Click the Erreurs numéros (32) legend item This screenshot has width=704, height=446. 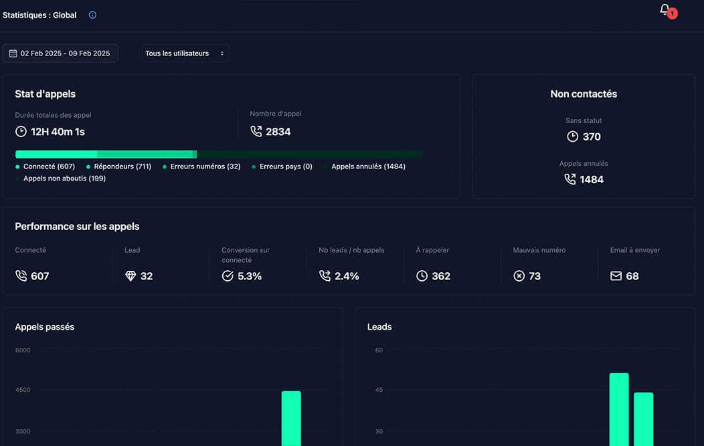(x=201, y=166)
